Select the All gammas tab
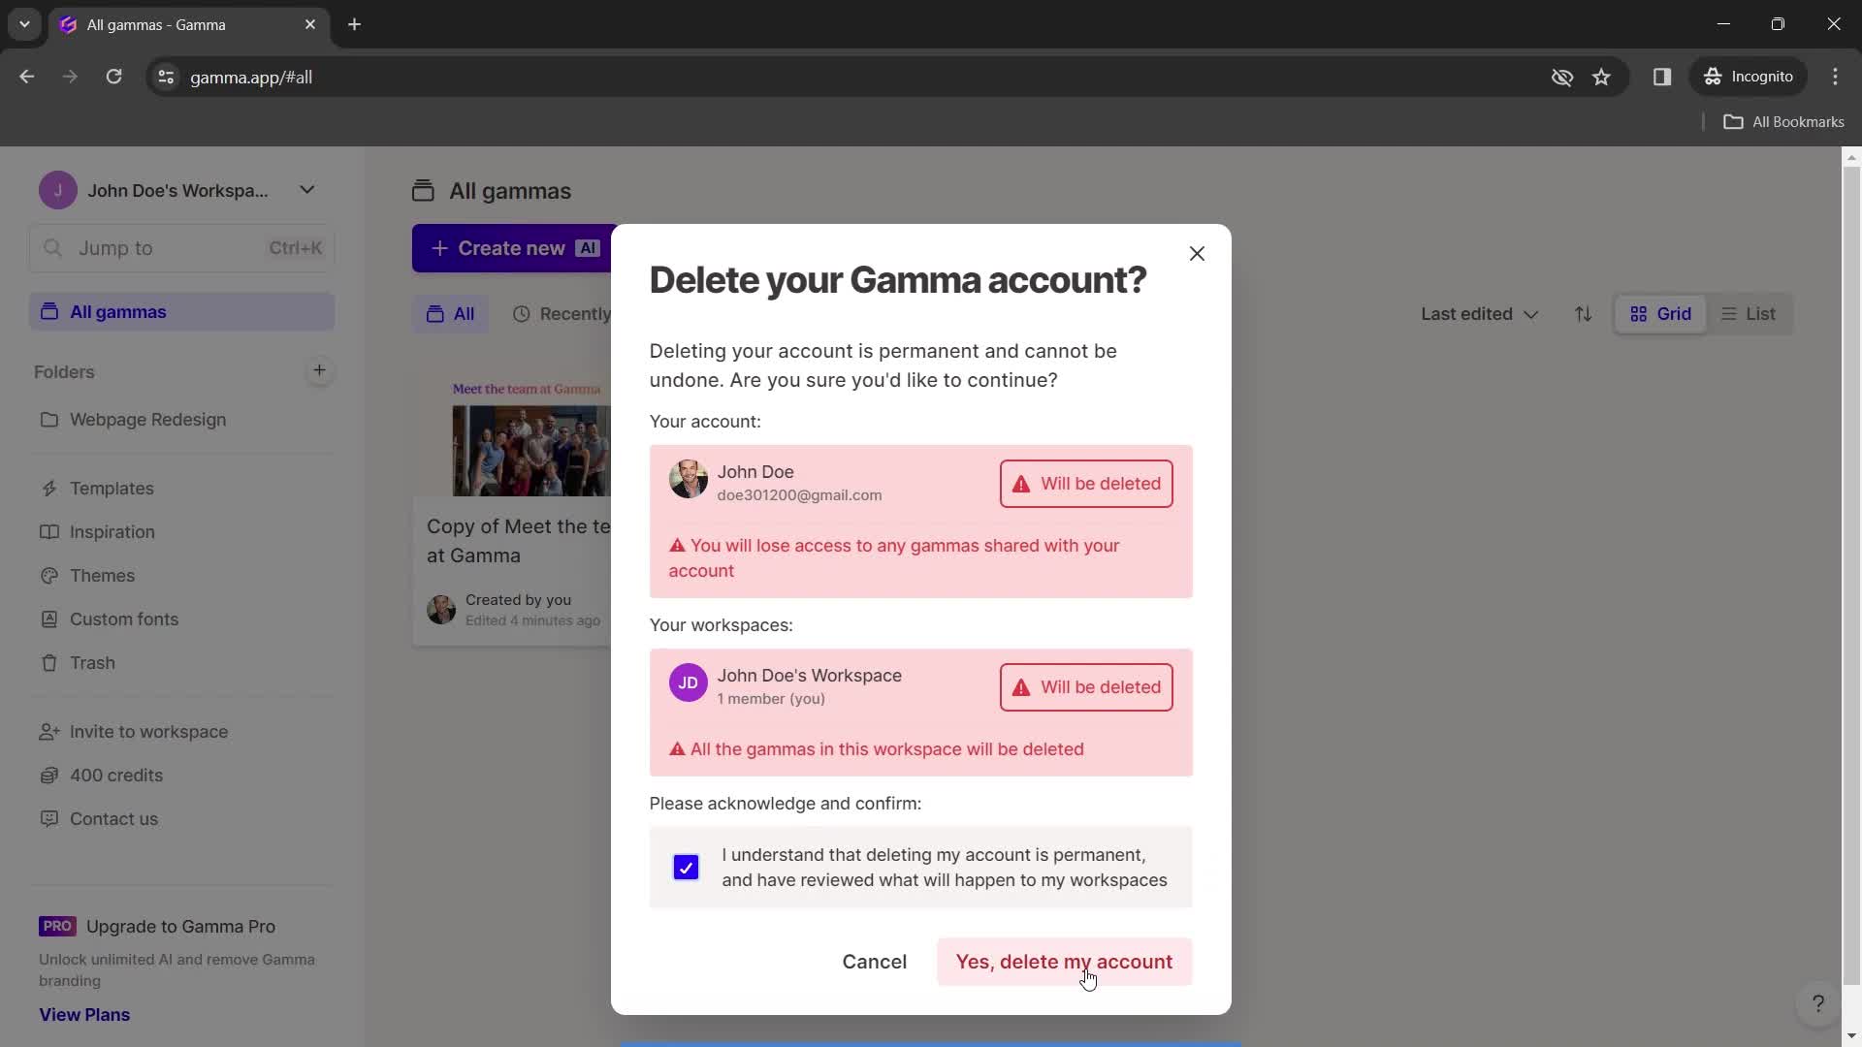Screen dimensions: 1862x1047 pos(119,310)
